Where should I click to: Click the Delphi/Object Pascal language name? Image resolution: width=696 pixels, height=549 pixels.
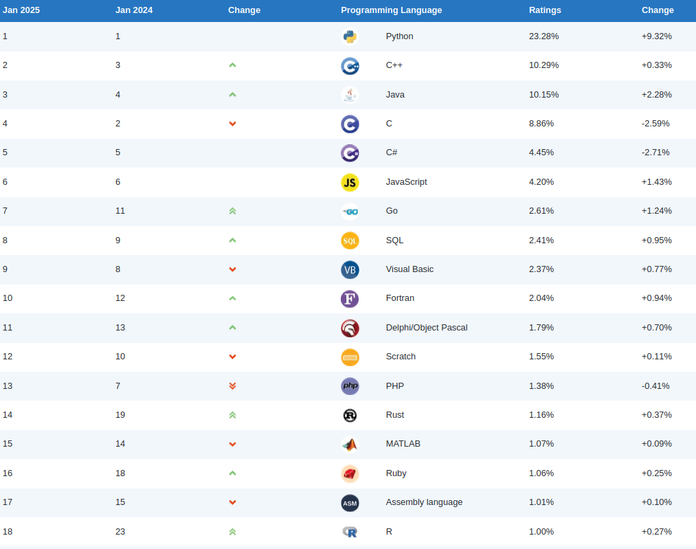[426, 328]
